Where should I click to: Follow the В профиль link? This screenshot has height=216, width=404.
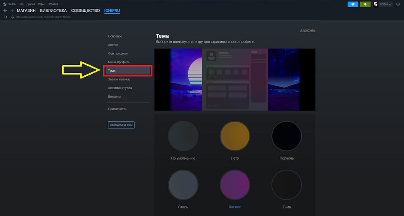(x=307, y=30)
